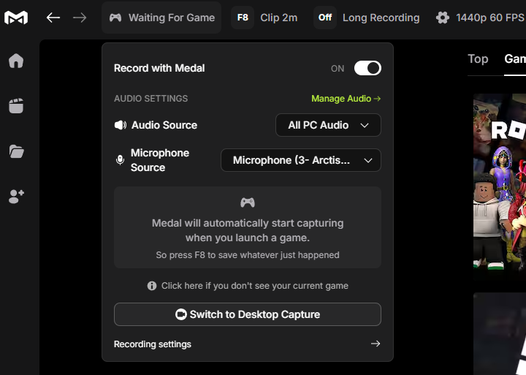
Task: Click the Waiting For Game status button
Action: click(161, 18)
